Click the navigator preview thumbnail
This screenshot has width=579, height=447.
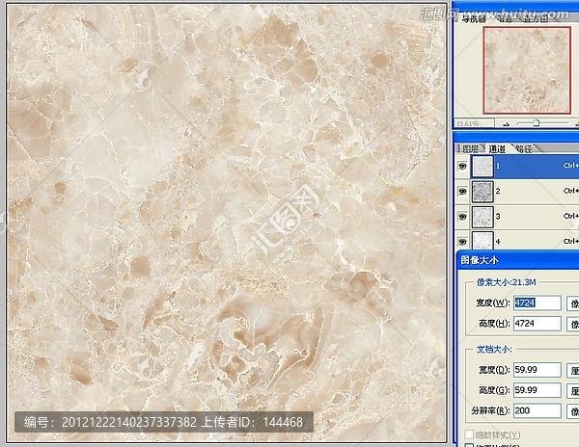pos(527,70)
